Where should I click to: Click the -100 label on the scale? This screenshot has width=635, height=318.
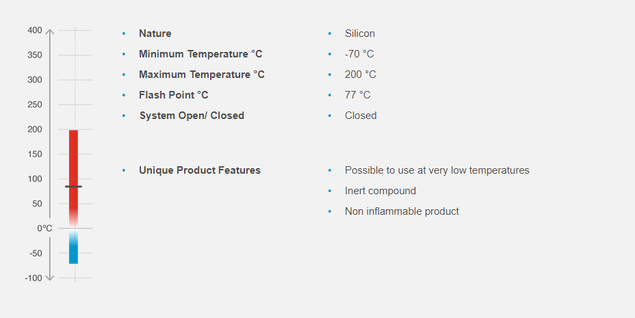click(34, 278)
